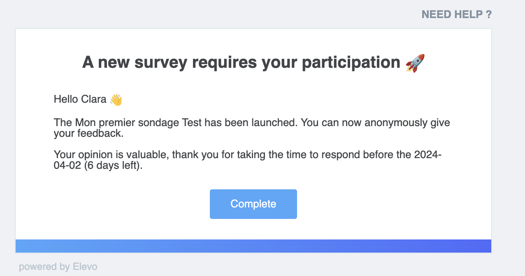Select the heading "A new survey requires your participation"

241,62
